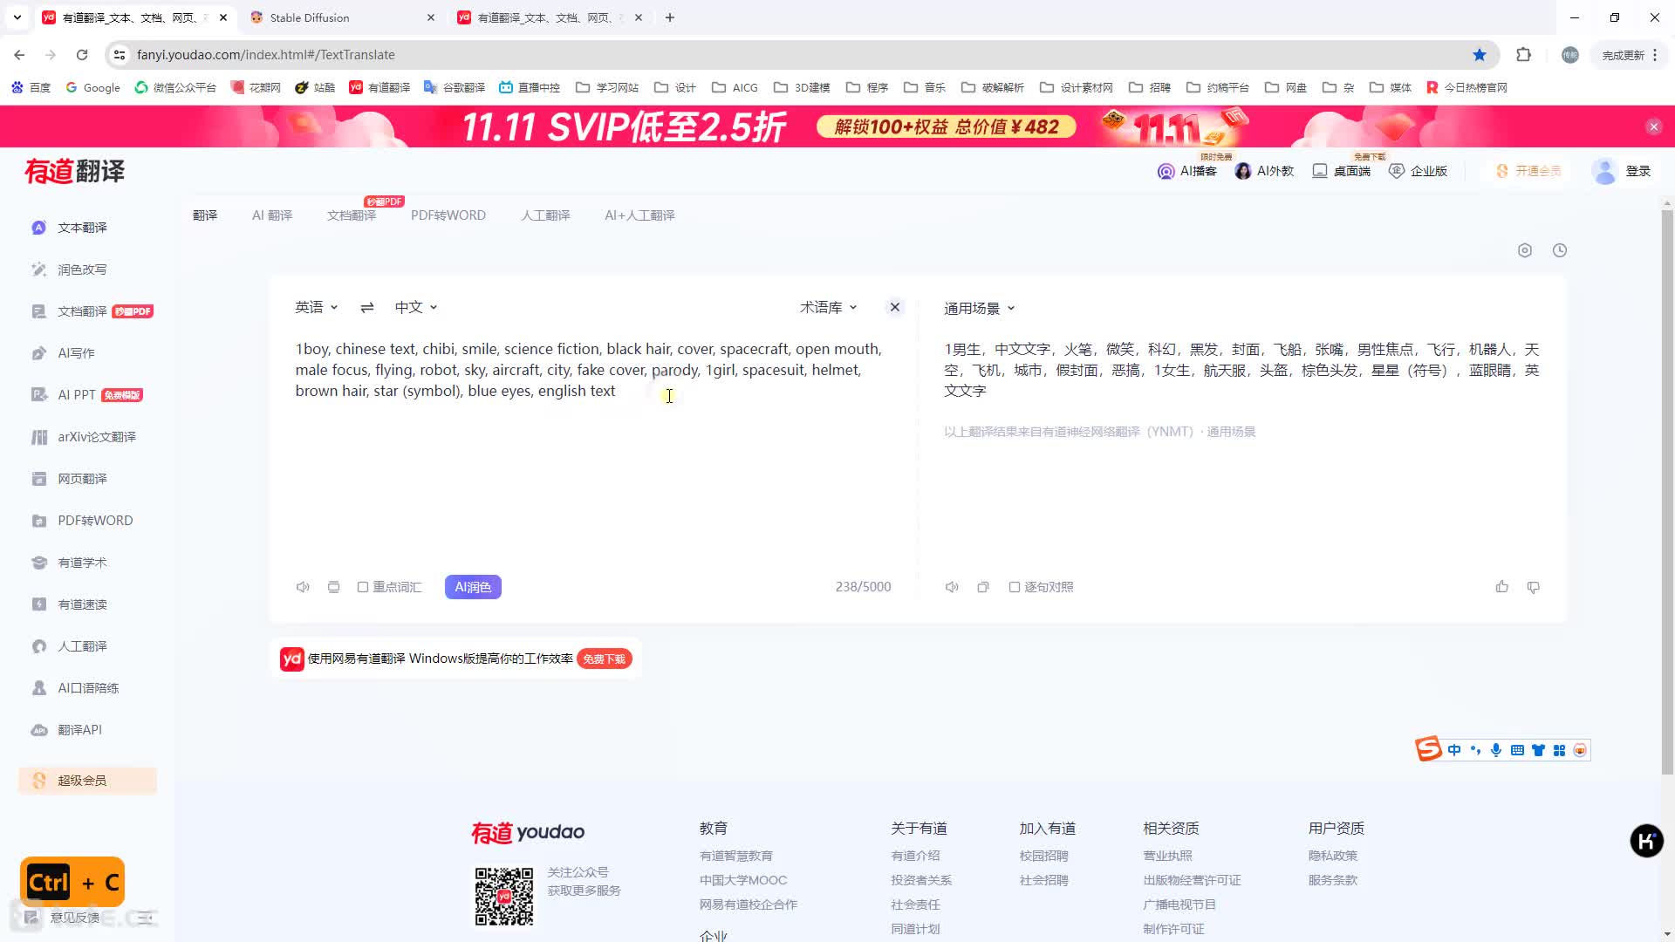The image size is (1675, 942).
Task: Open 翻译API sidebar item
Action: pyautogui.click(x=79, y=730)
